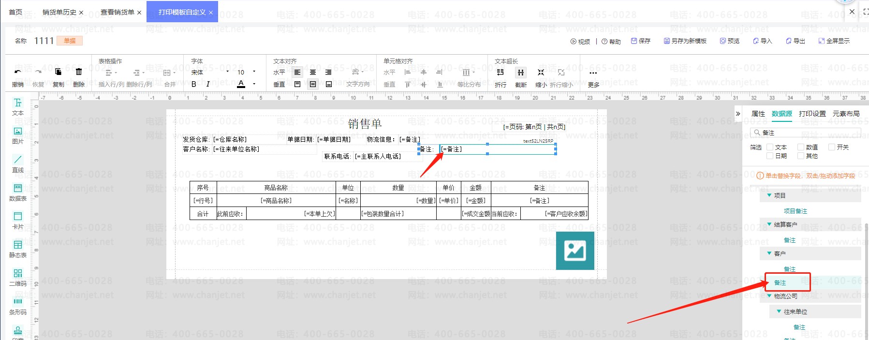Check the 日期 filter checkbox
Screen dimensions: 869x340
click(770, 156)
